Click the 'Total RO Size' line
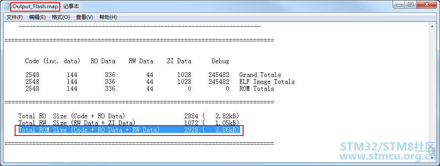 pyautogui.click(x=129, y=116)
